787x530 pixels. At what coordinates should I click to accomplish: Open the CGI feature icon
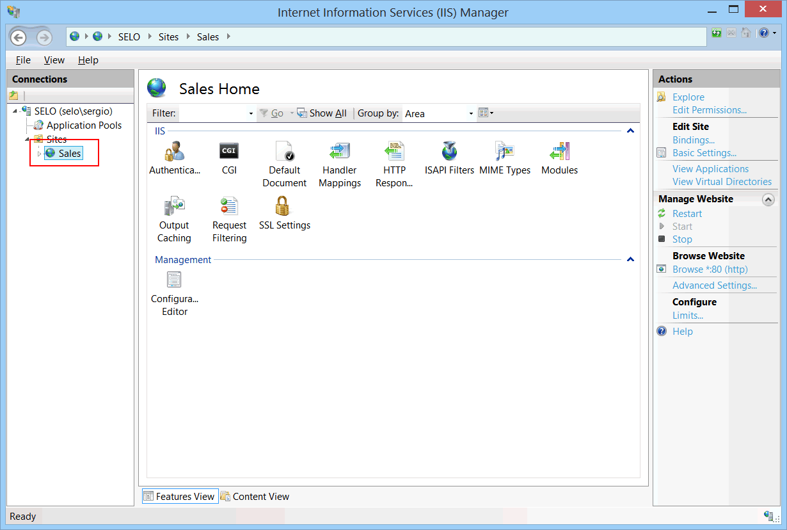click(x=229, y=152)
